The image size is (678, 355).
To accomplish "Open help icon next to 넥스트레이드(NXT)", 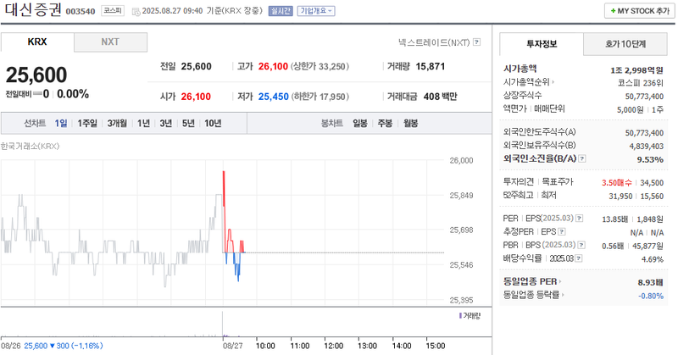I will (x=476, y=42).
